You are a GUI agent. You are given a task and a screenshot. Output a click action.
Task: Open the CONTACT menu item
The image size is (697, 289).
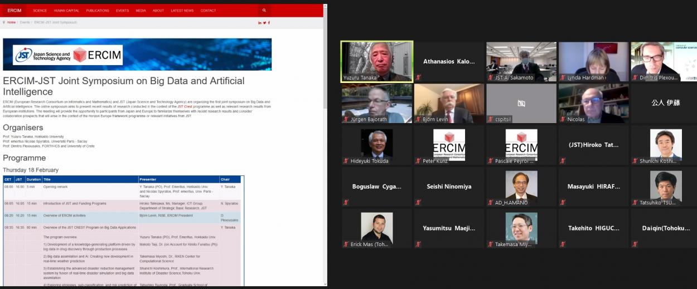[208, 11]
